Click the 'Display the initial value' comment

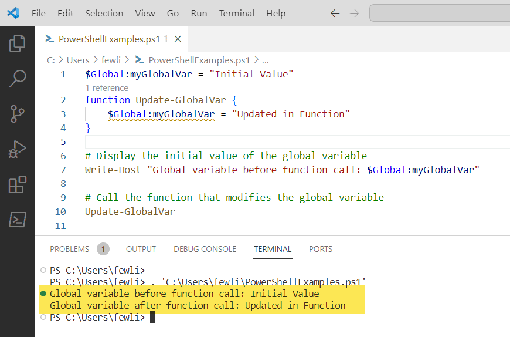click(x=226, y=156)
